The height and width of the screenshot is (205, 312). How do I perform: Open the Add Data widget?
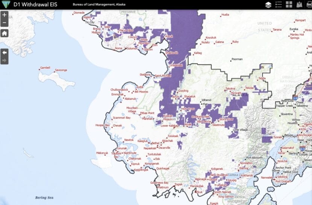(x=300, y=5)
